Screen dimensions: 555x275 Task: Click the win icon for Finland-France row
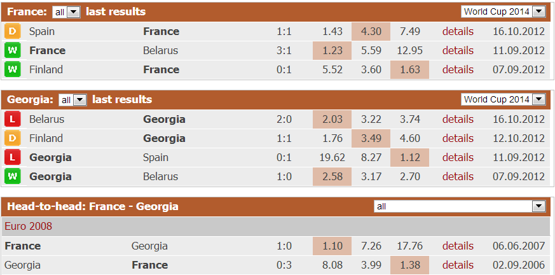click(x=12, y=69)
